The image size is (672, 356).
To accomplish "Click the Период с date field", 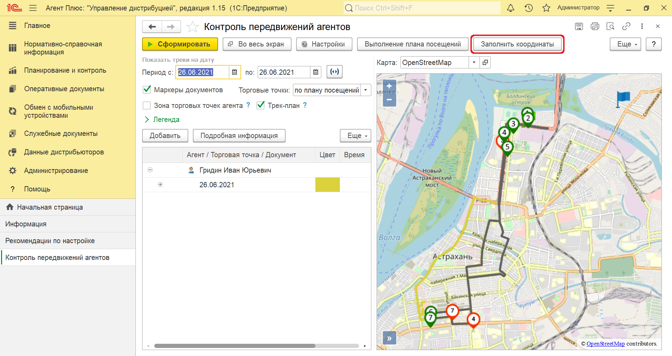I will (203, 72).
